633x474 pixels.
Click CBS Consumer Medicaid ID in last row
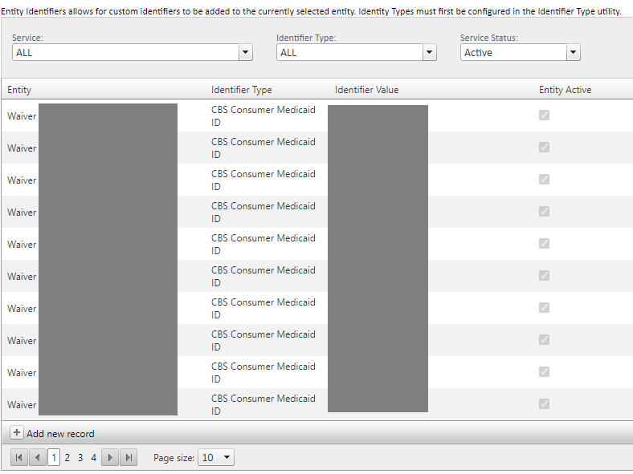263,405
